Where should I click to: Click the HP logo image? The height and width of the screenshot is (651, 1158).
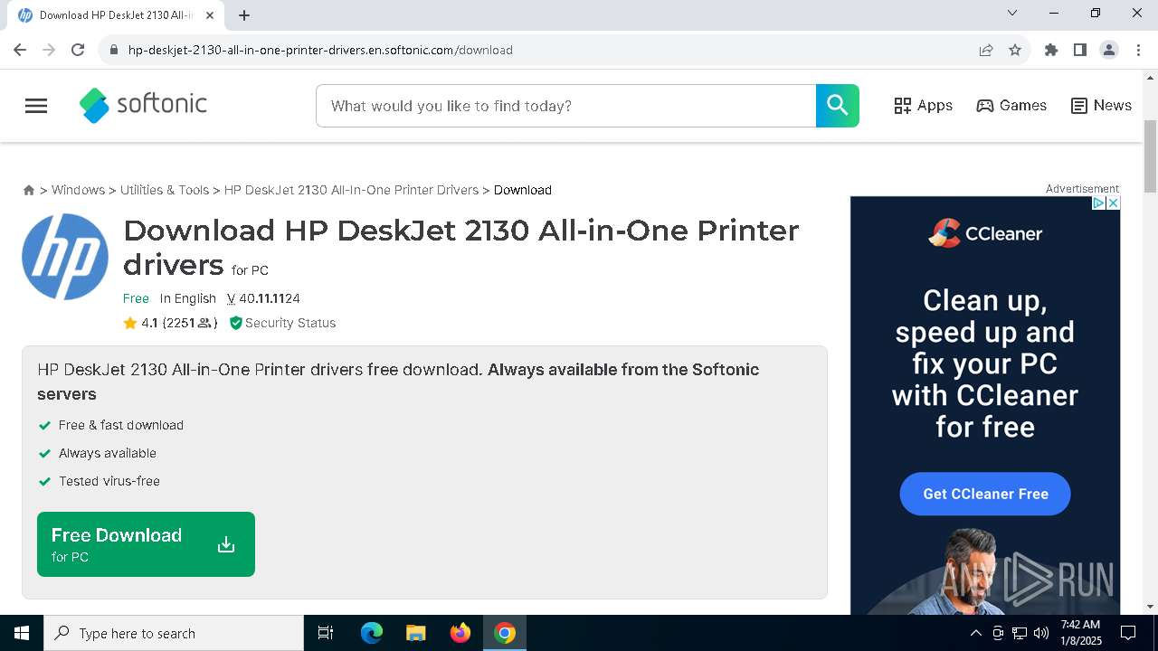point(65,257)
